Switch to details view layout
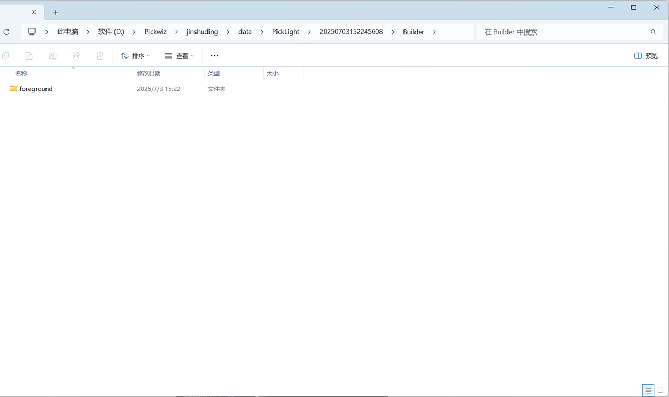The width and height of the screenshot is (669, 397). 649,390
